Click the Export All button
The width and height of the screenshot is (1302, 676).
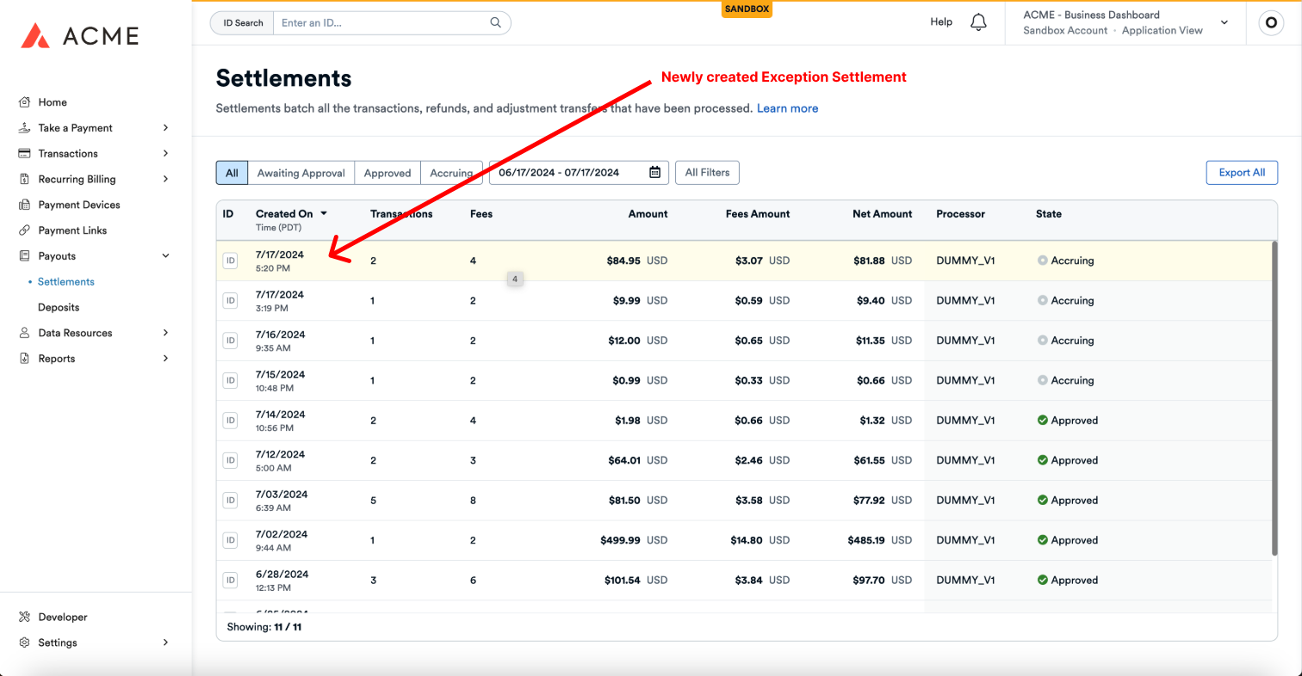[x=1242, y=173]
